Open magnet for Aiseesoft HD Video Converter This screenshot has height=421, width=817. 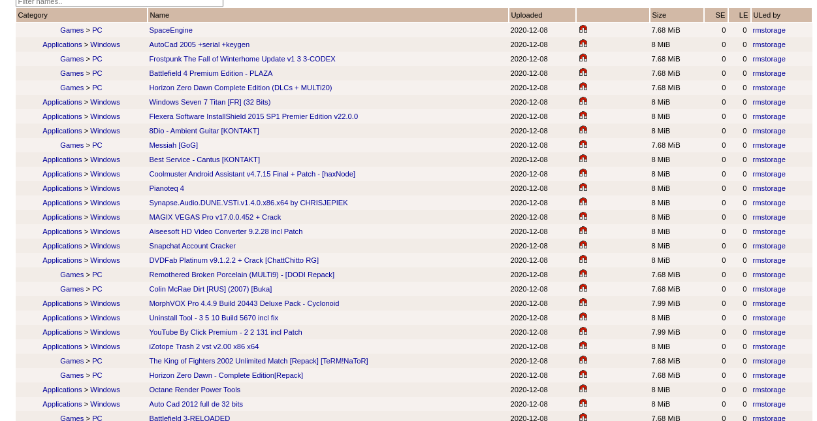tap(583, 231)
